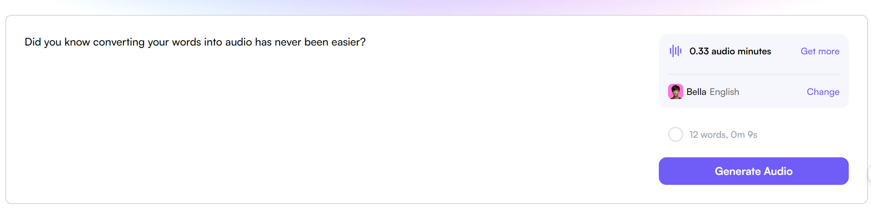Click the "Bella" voice name
The image size is (871, 217).
pyautogui.click(x=696, y=92)
